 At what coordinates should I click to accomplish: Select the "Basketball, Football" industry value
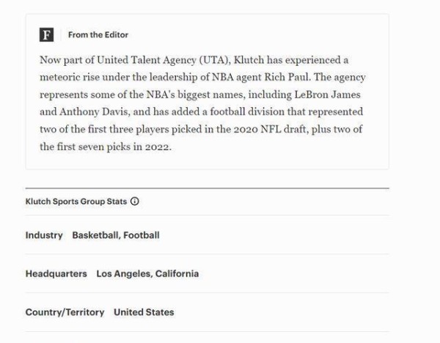(116, 235)
